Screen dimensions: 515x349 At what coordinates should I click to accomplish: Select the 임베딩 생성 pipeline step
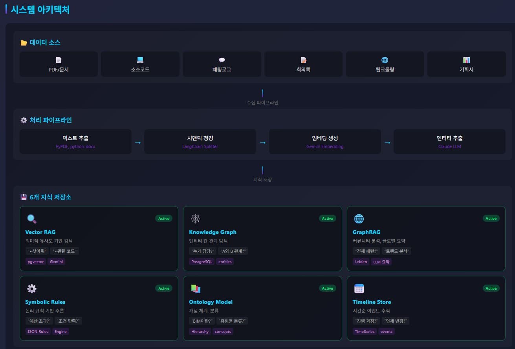click(x=325, y=142)
